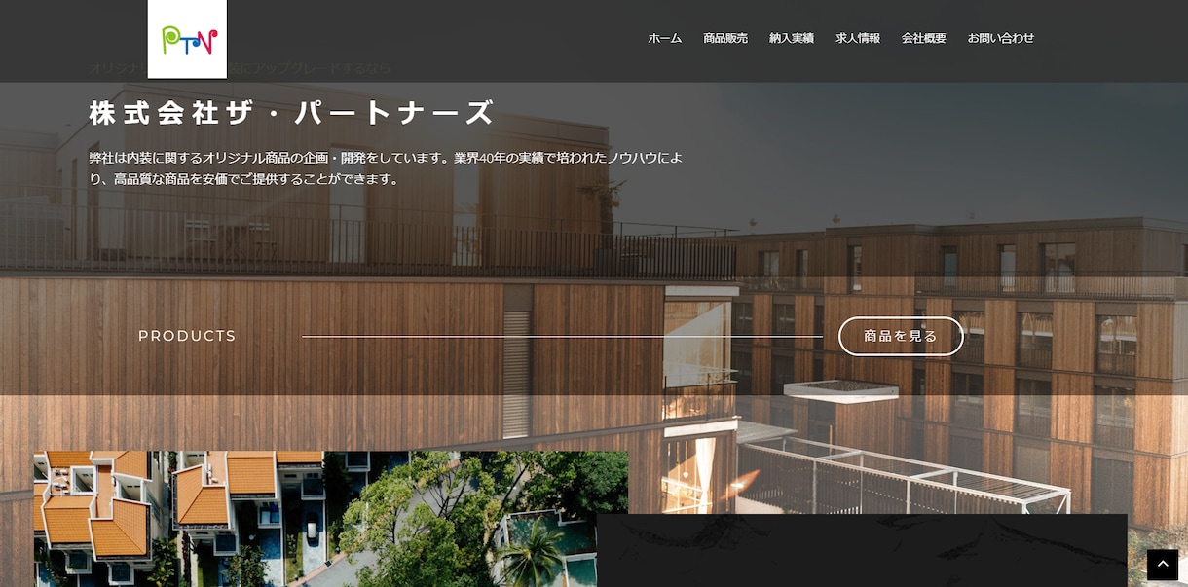
Task: Open the ホーム menu item
Action: [665, 39]
